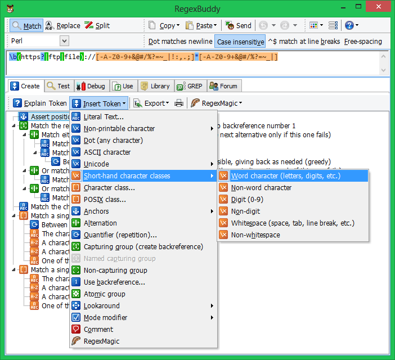Click the Send button in toolbar
Image resolution: width=395 pixels, height=360 pixels.
(x=238, y=26)
